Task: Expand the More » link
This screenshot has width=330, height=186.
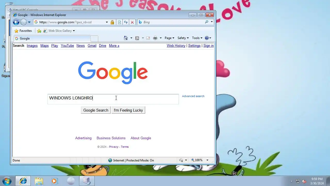Action: (114, 46)
